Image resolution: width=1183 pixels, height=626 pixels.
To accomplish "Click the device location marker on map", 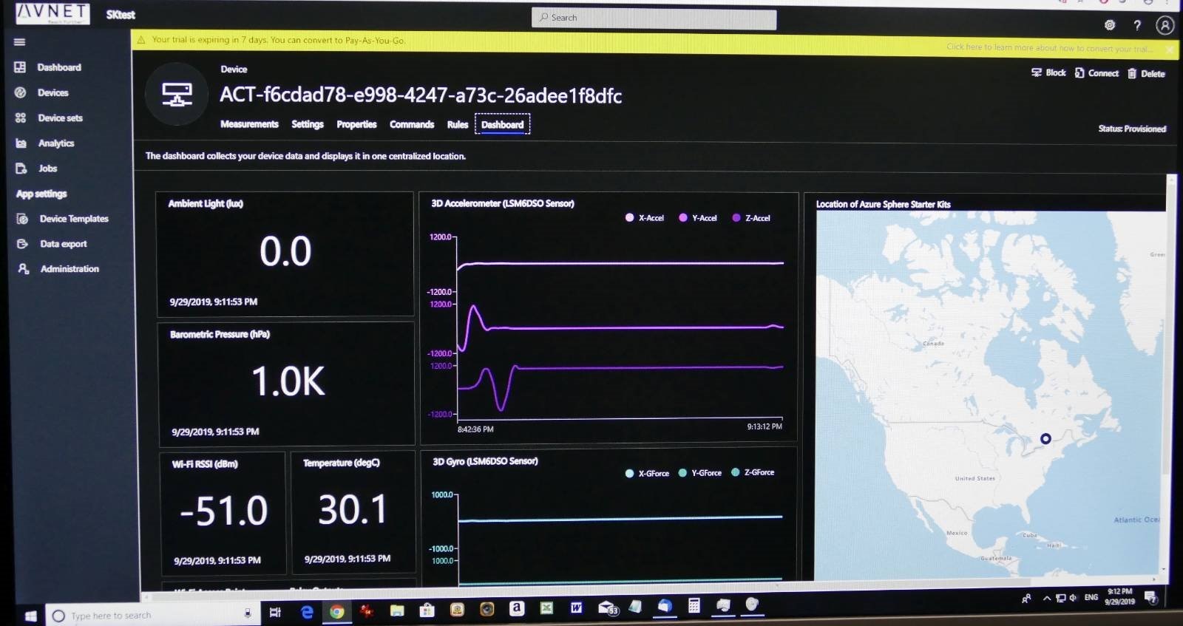I will click(1045, 438).
